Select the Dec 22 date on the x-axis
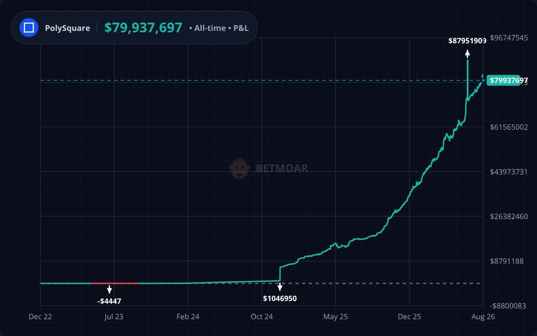 [x=40, y=317]
